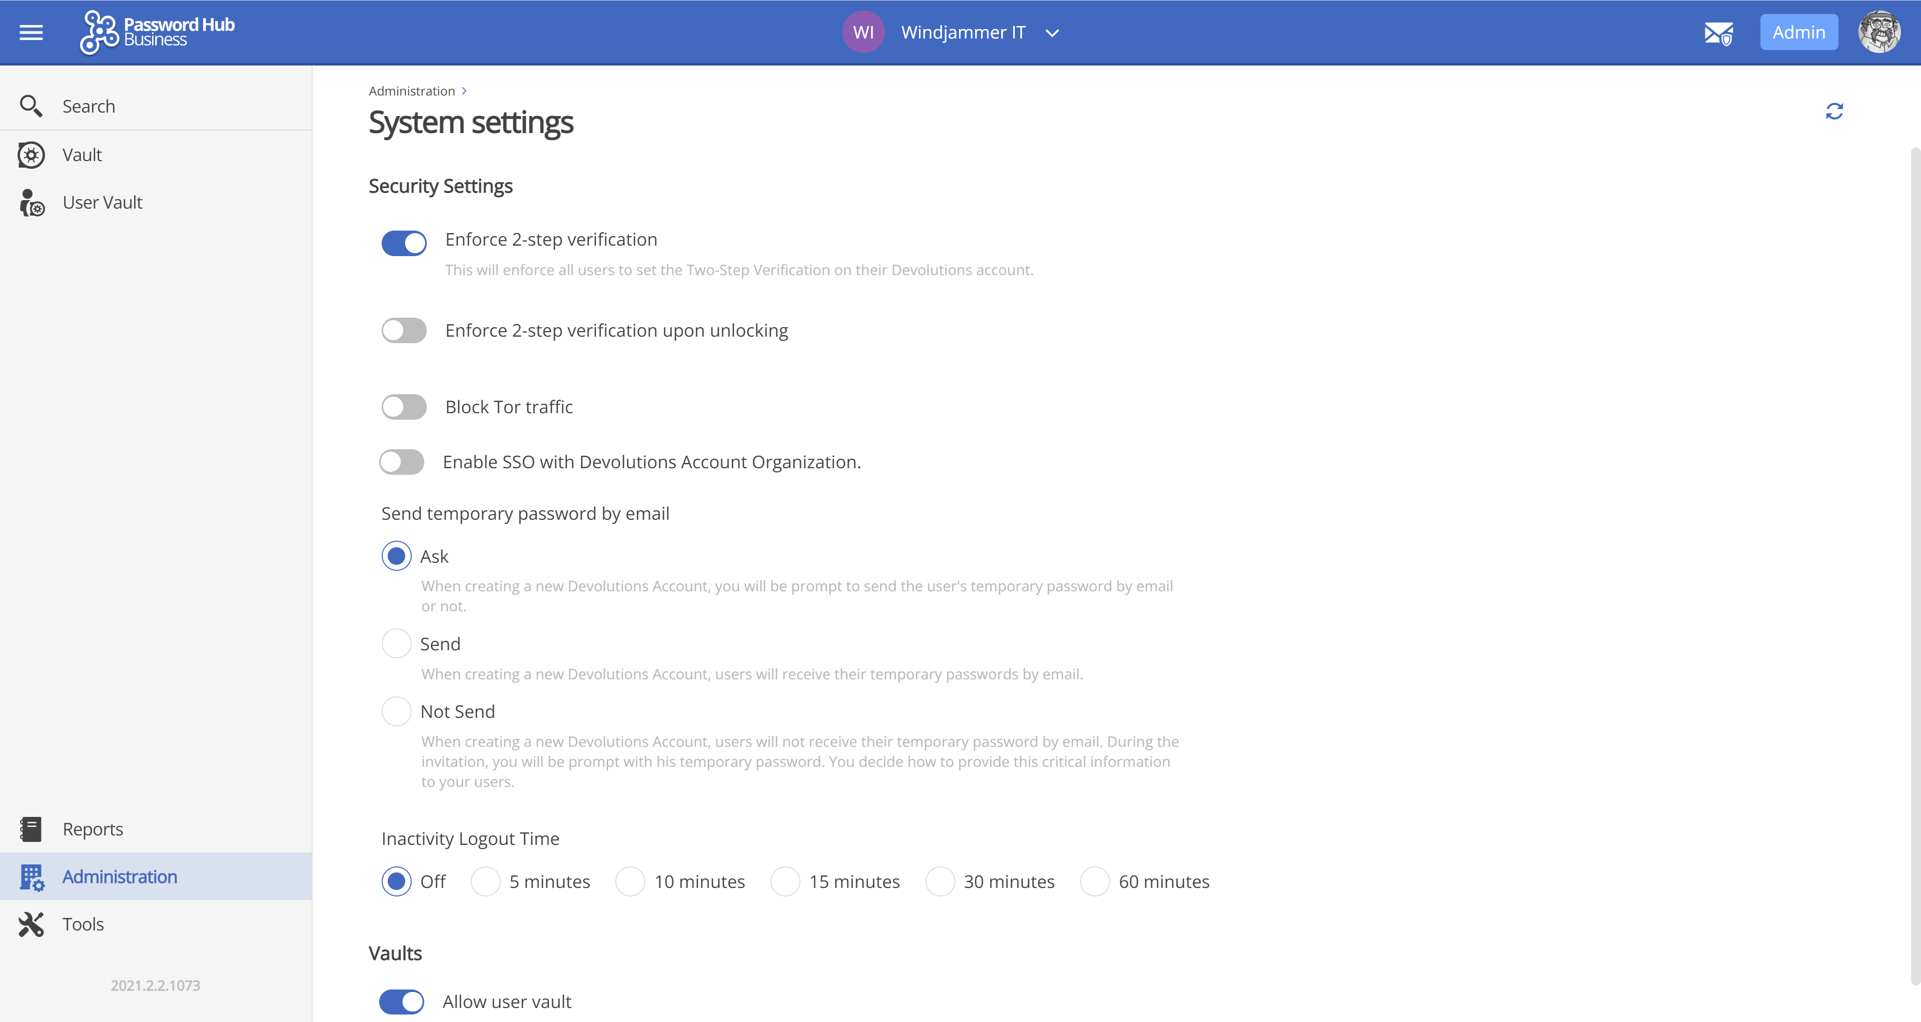Click the Tools sidebar icon
This screenshot has width=1921, height=1022.
pyautogui.click(x=32, y=924)
